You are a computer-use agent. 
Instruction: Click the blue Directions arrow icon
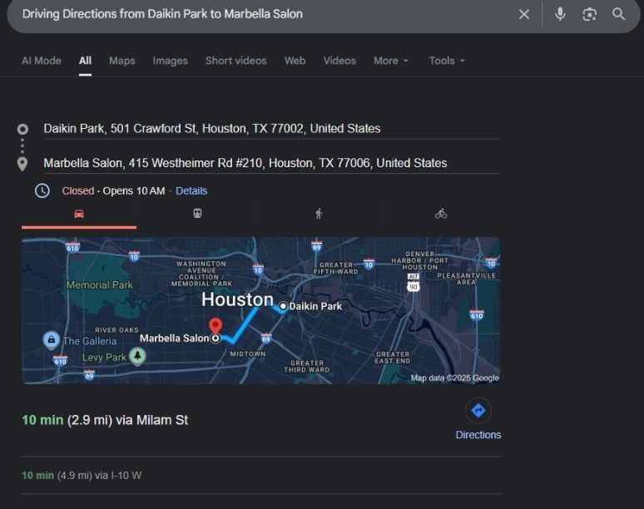pos(478,410)
